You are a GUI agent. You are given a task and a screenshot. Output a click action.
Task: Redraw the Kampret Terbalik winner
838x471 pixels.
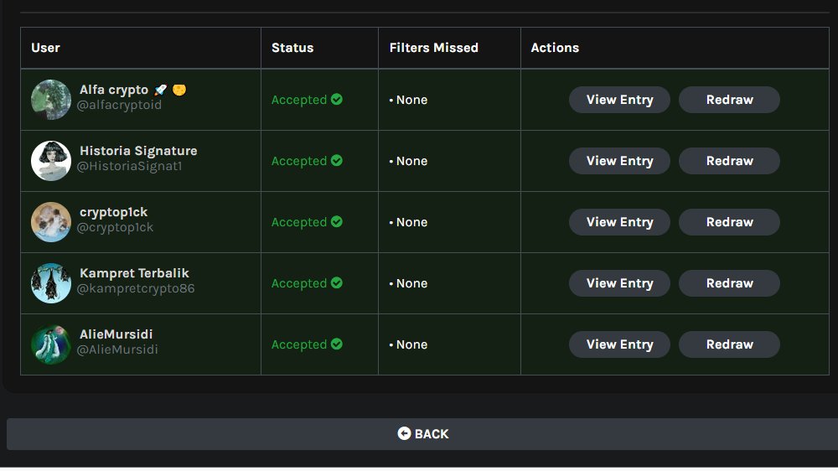(x=730, y=283)
